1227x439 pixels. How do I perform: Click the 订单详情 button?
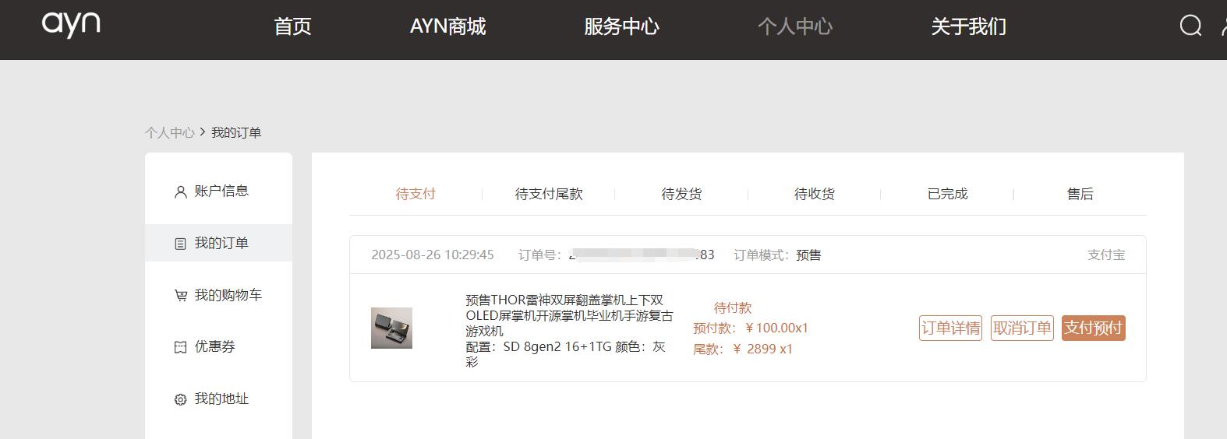[950, 328]
